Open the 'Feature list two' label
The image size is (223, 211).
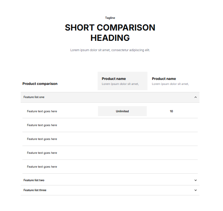coord(34,180)
